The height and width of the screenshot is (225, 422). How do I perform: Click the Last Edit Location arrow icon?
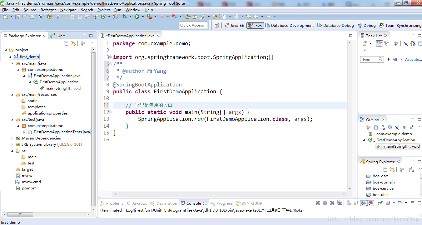[x=248, y=17]
